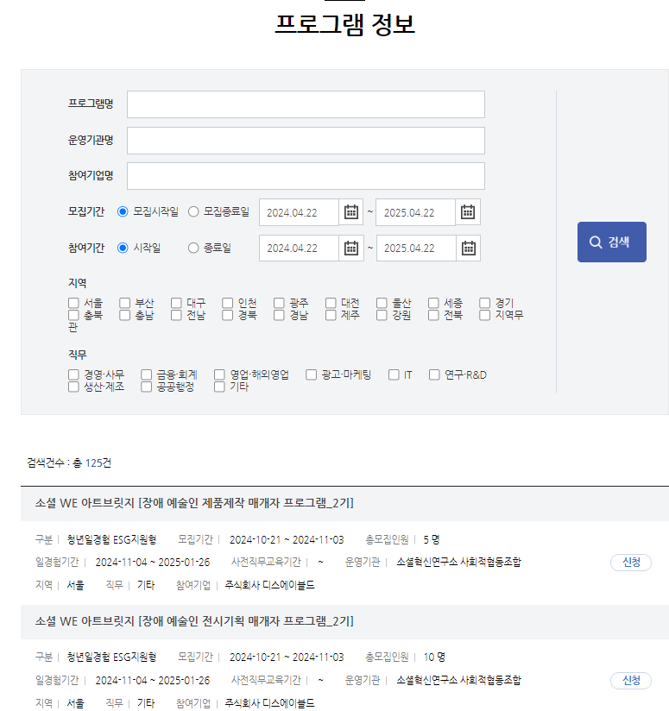669x711 pixels.
Task: Open calendar for recruitment start date
Action: pos(351,211)
